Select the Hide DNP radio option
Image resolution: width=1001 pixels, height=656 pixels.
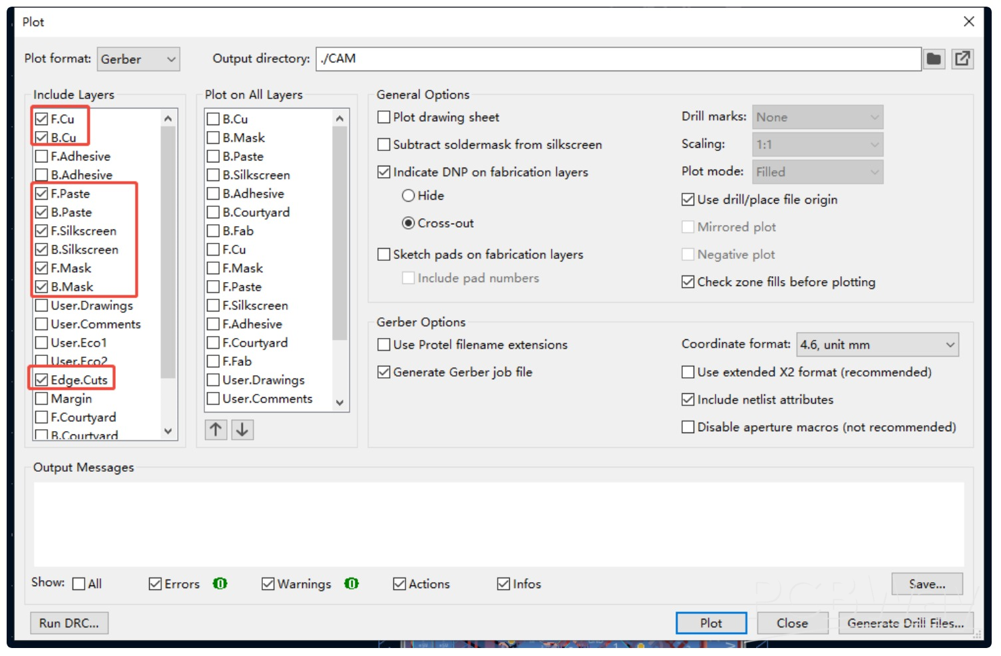[x=409, y=196]
